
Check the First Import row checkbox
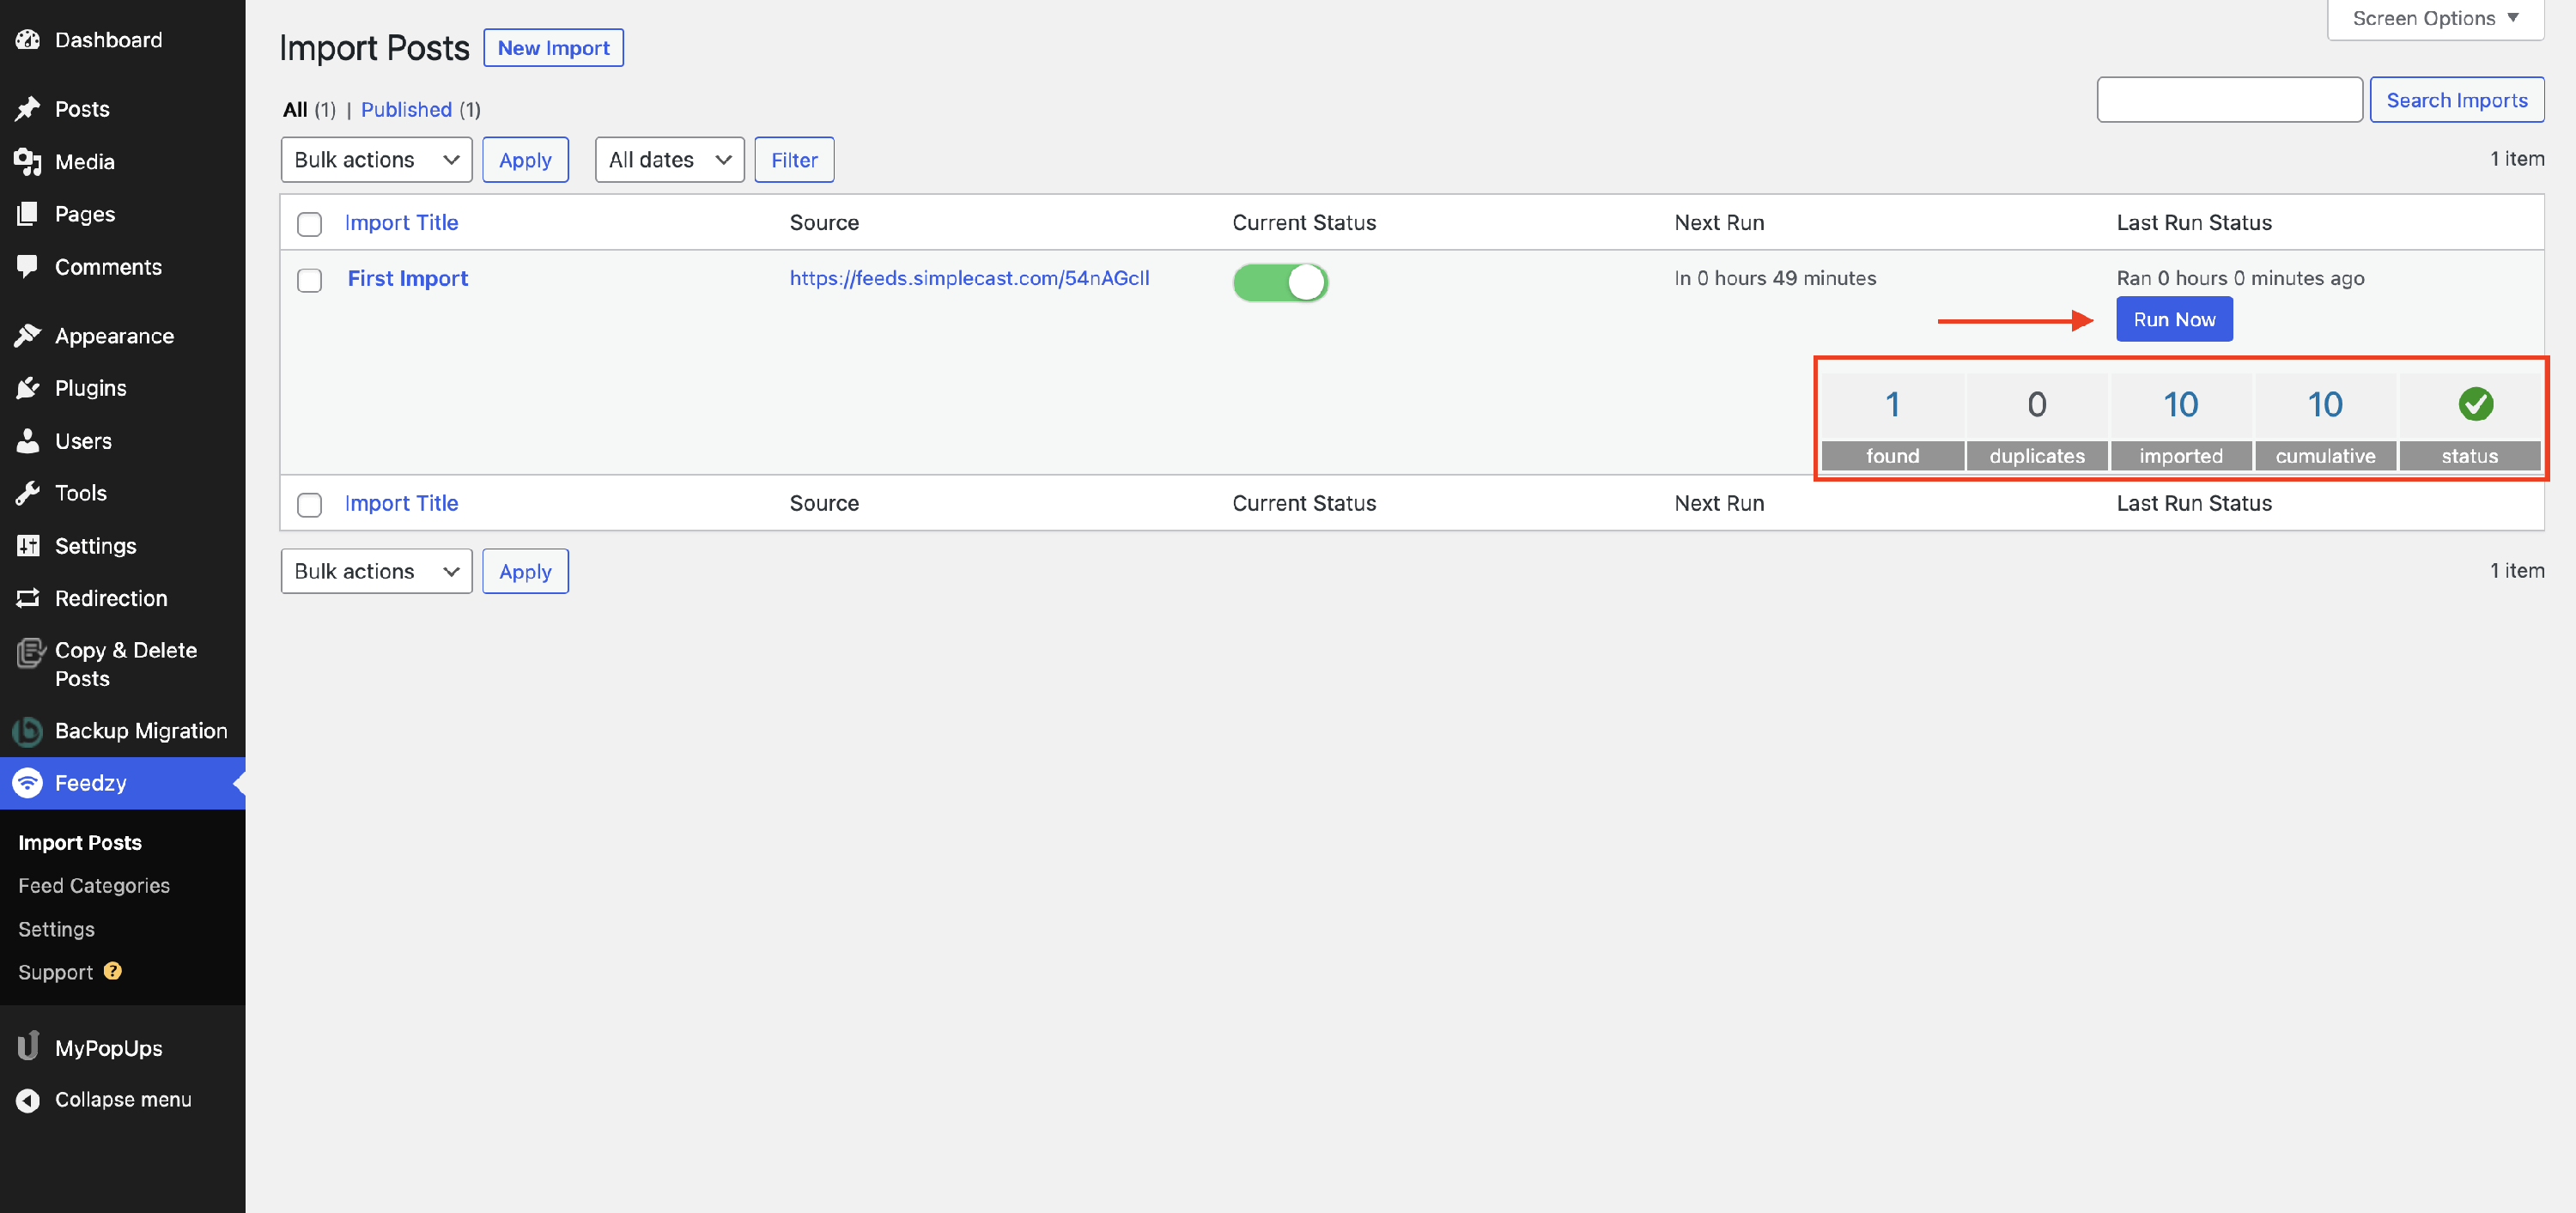(310, 280)
